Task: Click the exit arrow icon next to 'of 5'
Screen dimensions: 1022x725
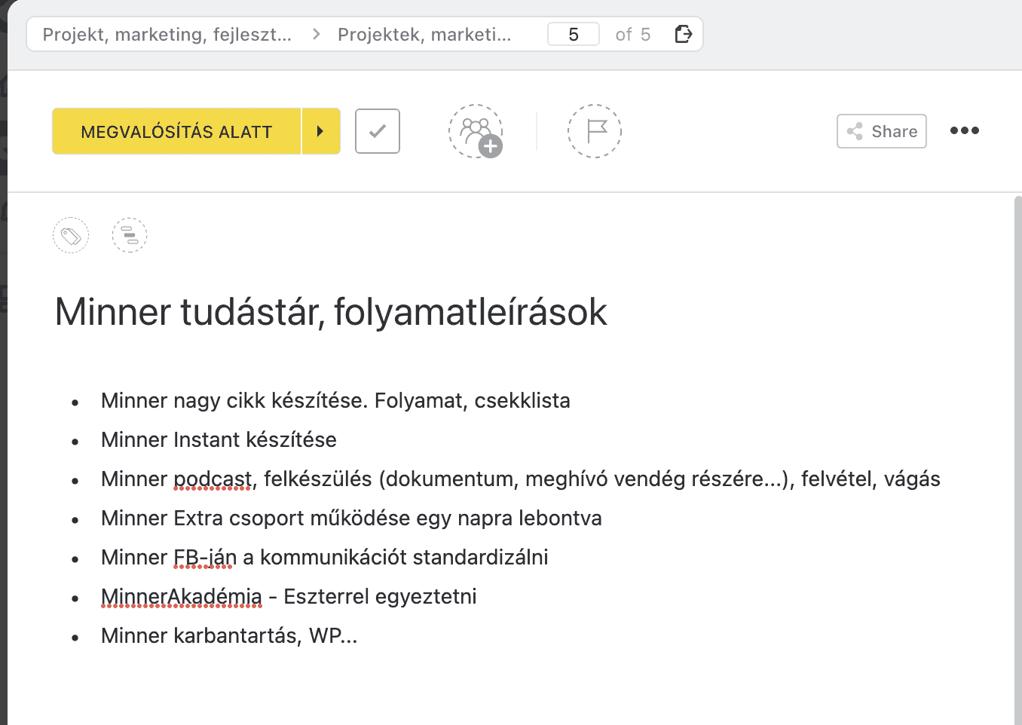Action: tap(683, 34)
